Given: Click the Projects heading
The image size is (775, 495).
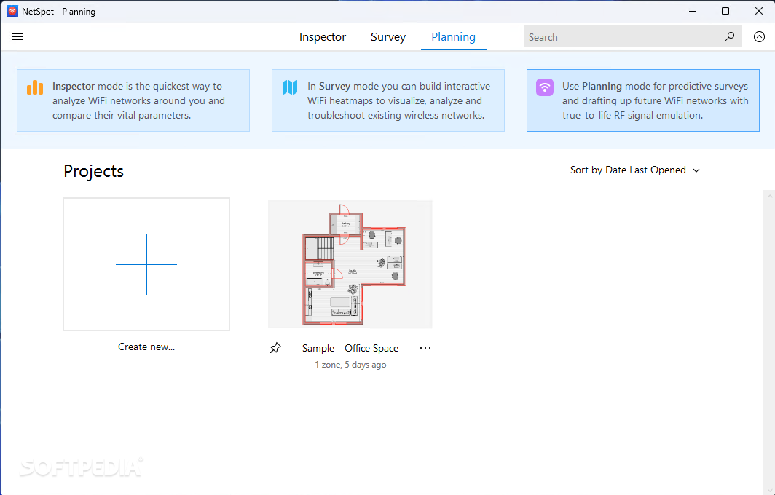Looking at the screenshot, I should [x=93, y=171].
